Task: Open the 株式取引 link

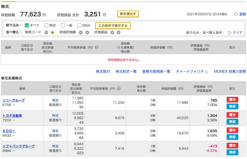Action: (103, 71)
